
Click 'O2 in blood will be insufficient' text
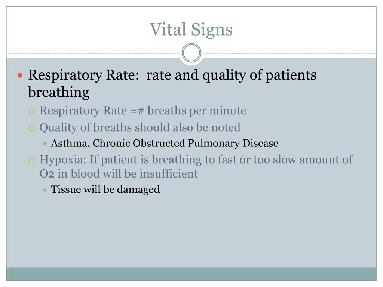coord(119,173)
